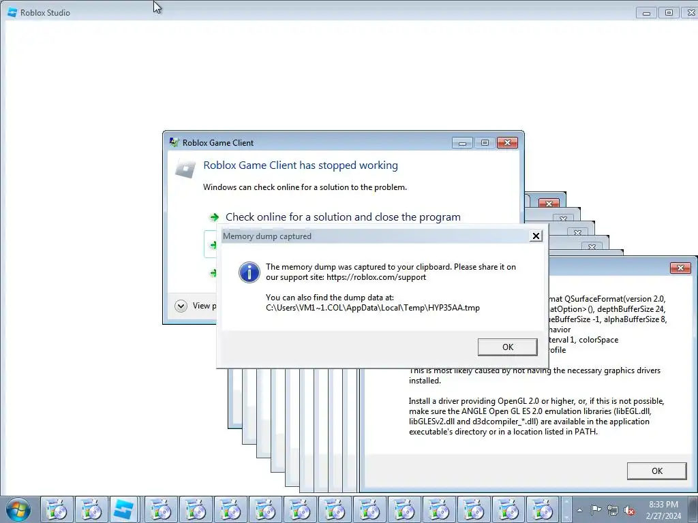This screenshot has height=523, width=698.
Task: Click the muted volume tray icon
Action: tap(629, 510)
